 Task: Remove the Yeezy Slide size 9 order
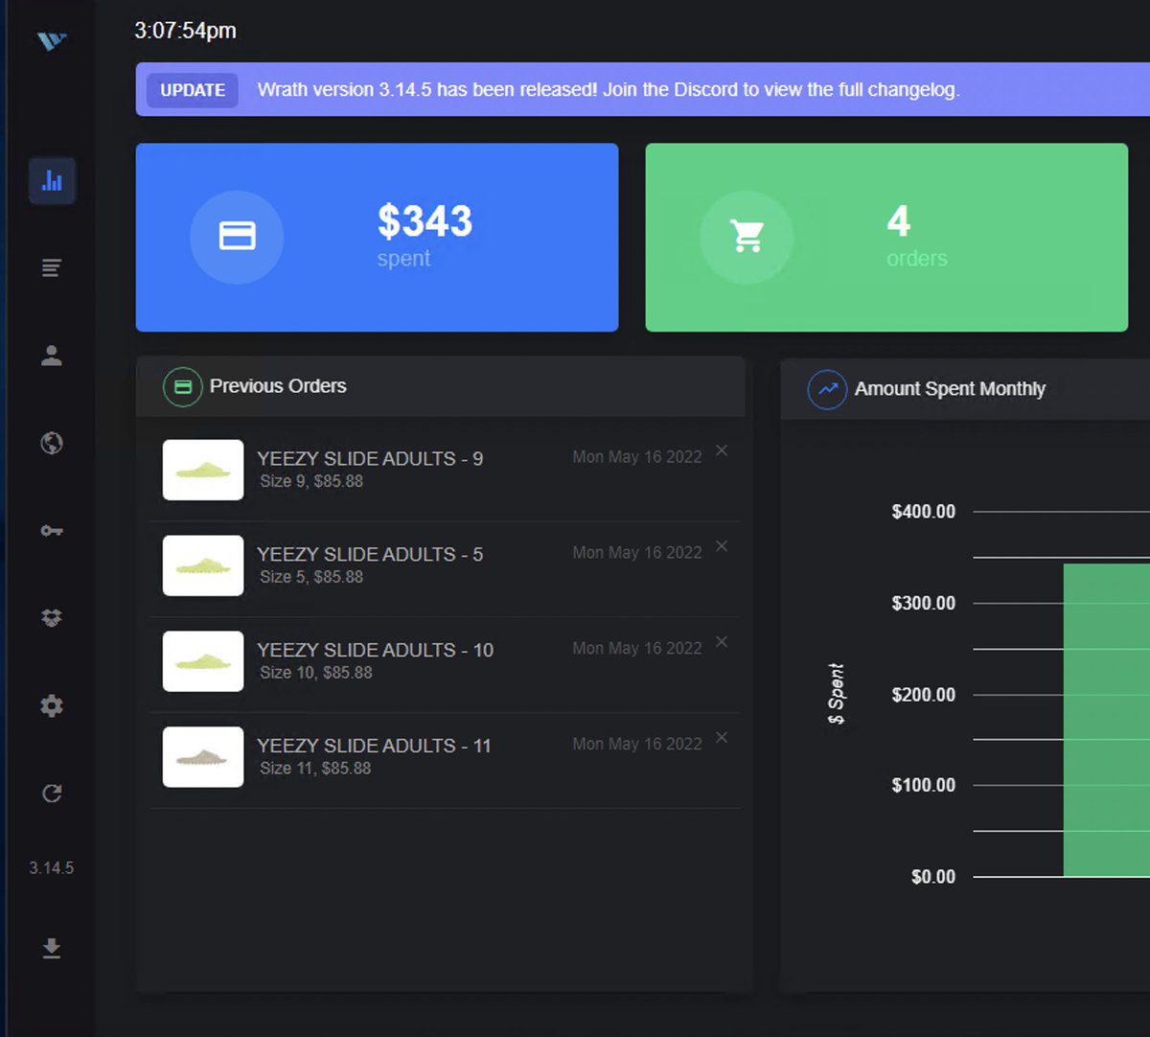coord(722,450)
